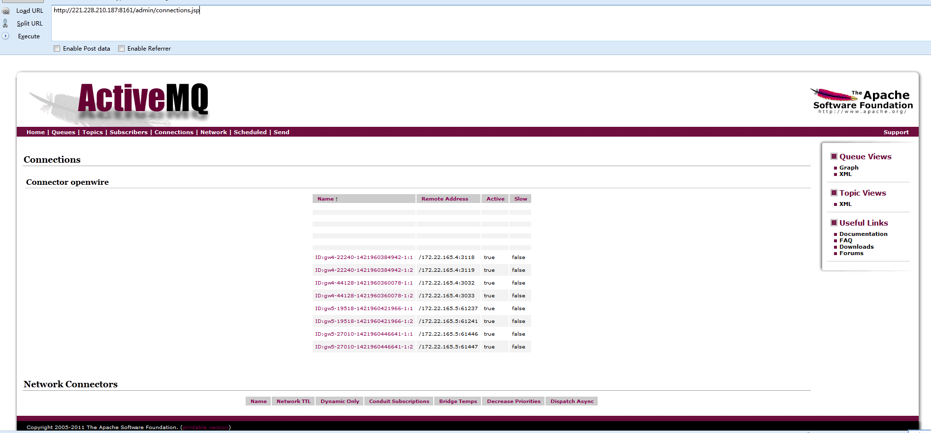Viewport: 931px width, 433px height.
Task: Open the Support link
Action: tap(896, 132)
